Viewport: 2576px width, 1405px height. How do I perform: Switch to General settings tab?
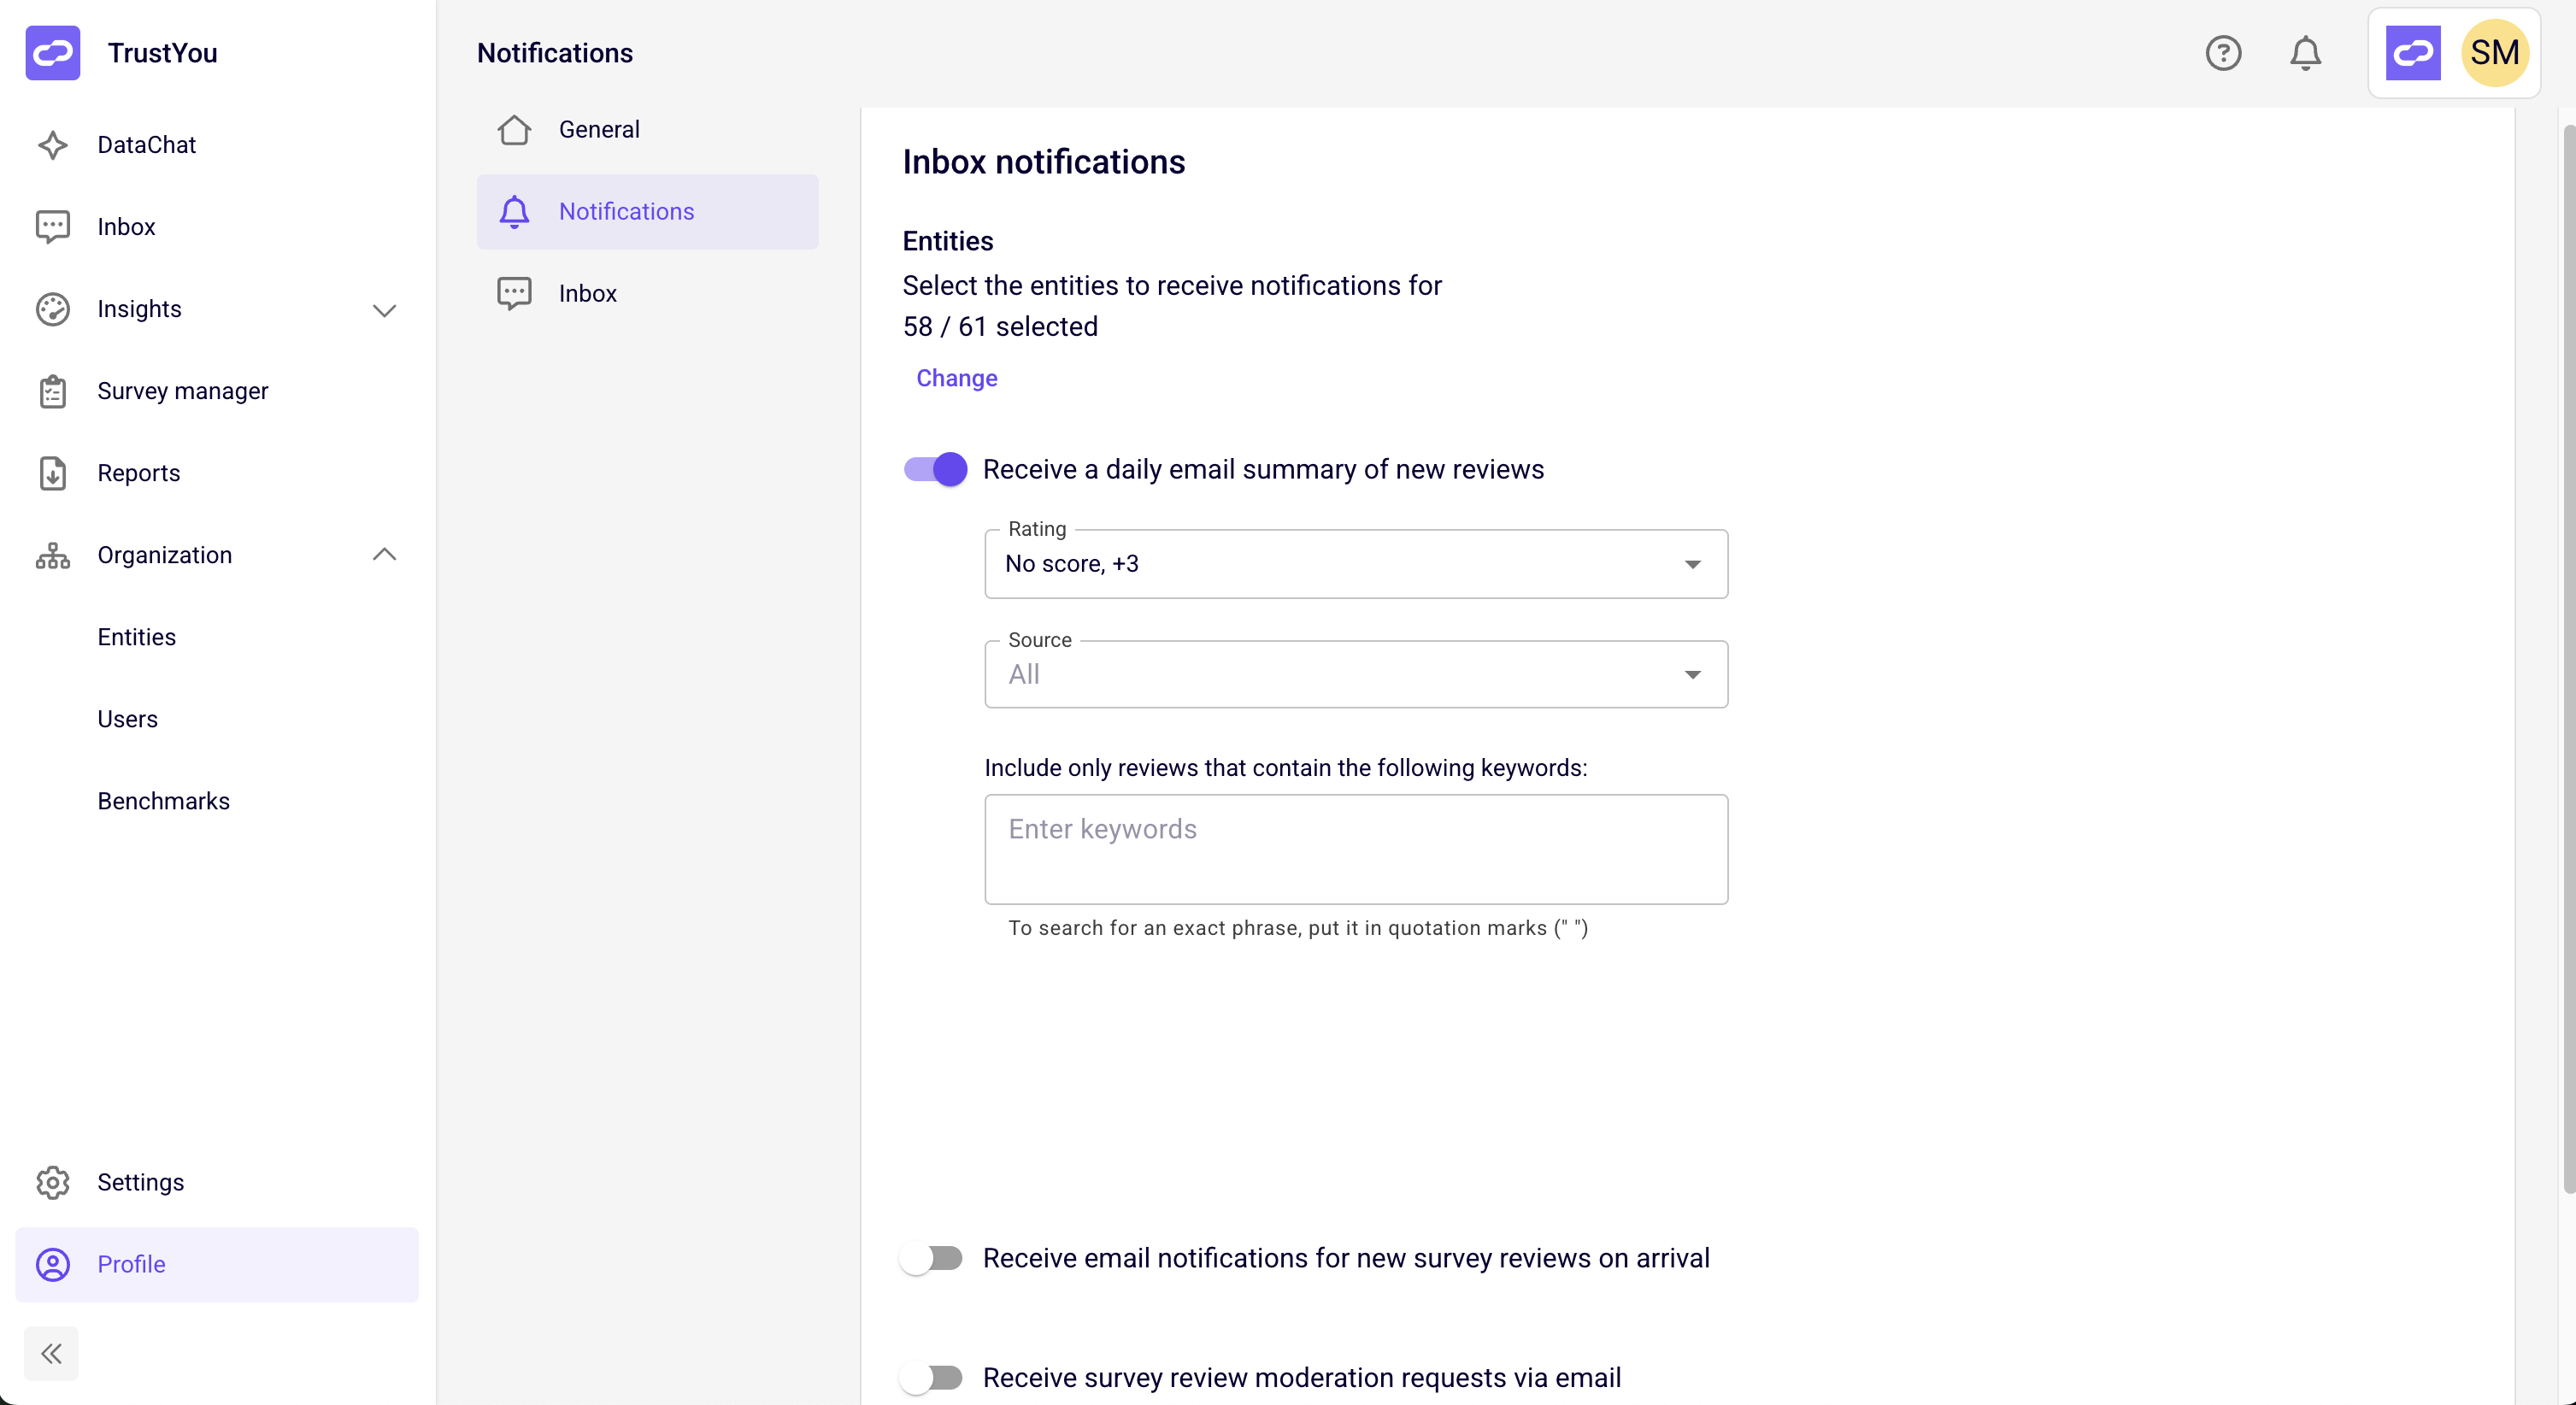coord(647,129)
